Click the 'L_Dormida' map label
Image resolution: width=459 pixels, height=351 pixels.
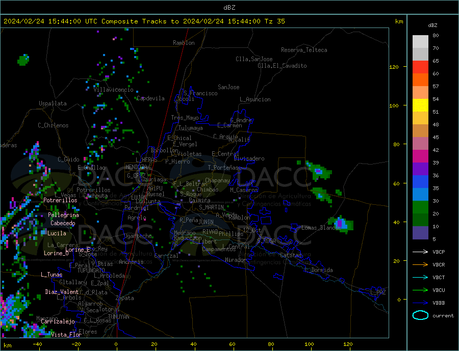[x=320, y=270]
